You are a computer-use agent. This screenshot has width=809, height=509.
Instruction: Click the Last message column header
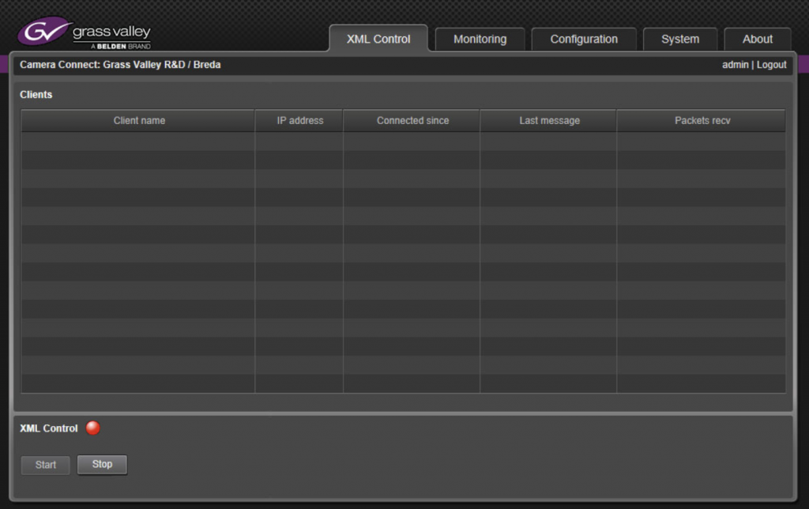[x=547, y=120]
